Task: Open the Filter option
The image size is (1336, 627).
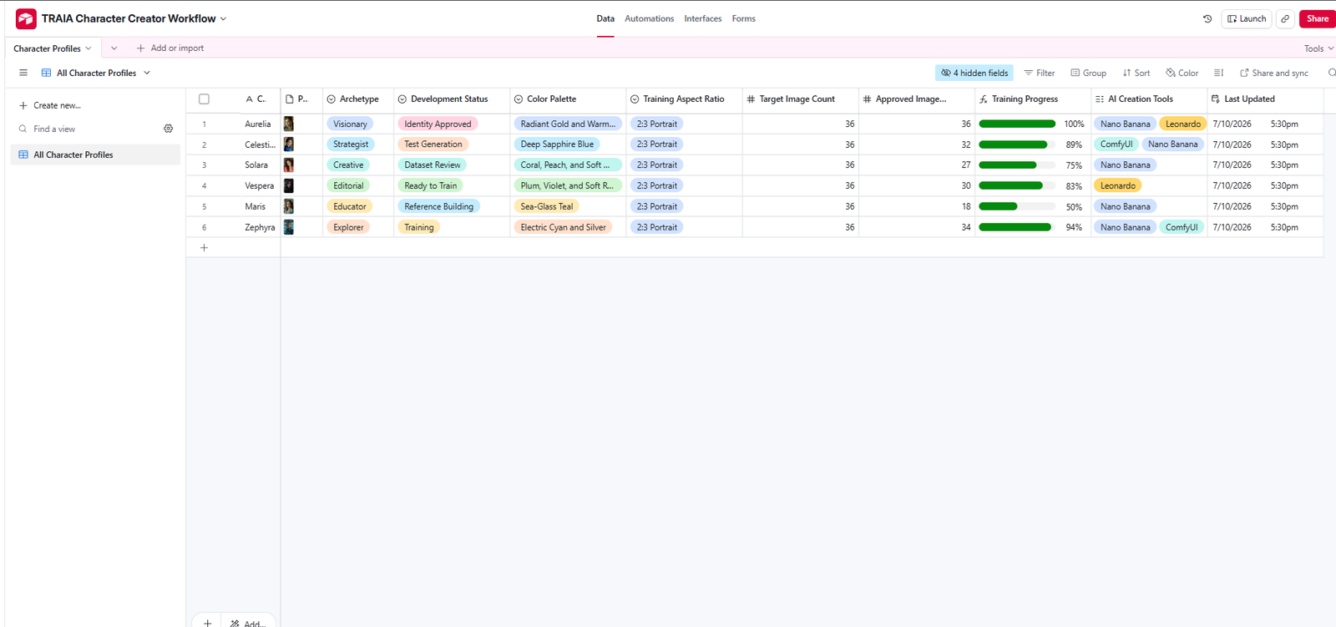Action: 1040,73
